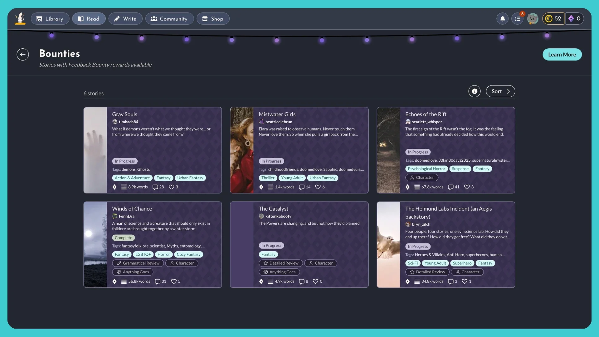The height and width of the screenshot is (337, 599).
Task: Click the checklist icon showing 6 tasks
Action: (x=517, y=19)
